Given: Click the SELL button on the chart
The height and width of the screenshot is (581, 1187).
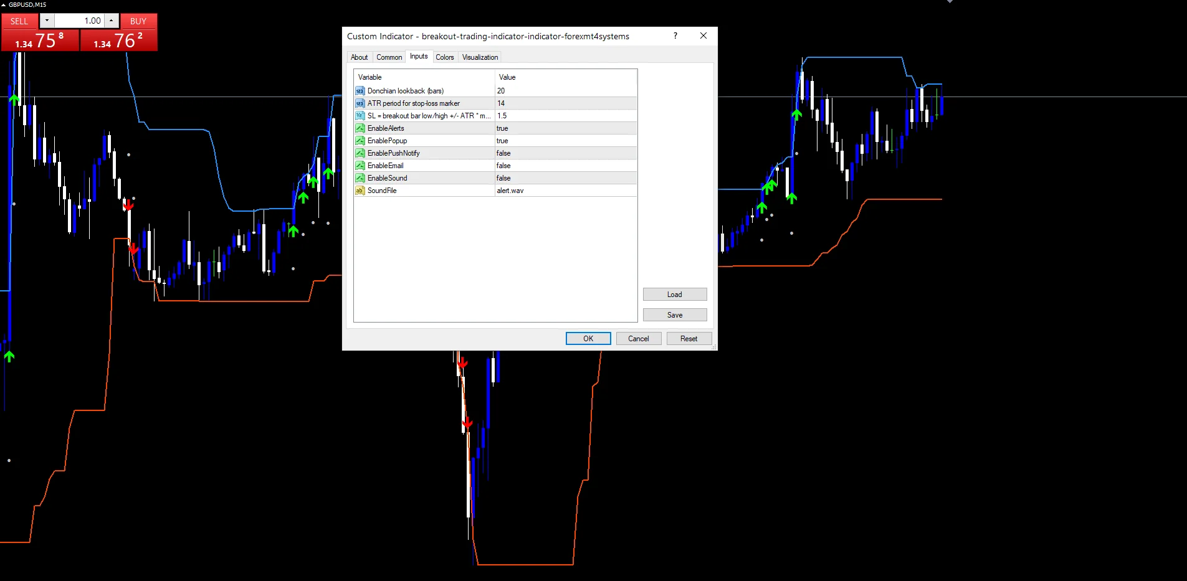Looking at the screenshot, I should [19, 21].
